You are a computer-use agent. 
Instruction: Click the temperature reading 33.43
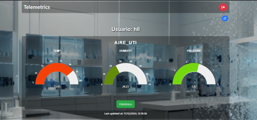pos(57,87)
